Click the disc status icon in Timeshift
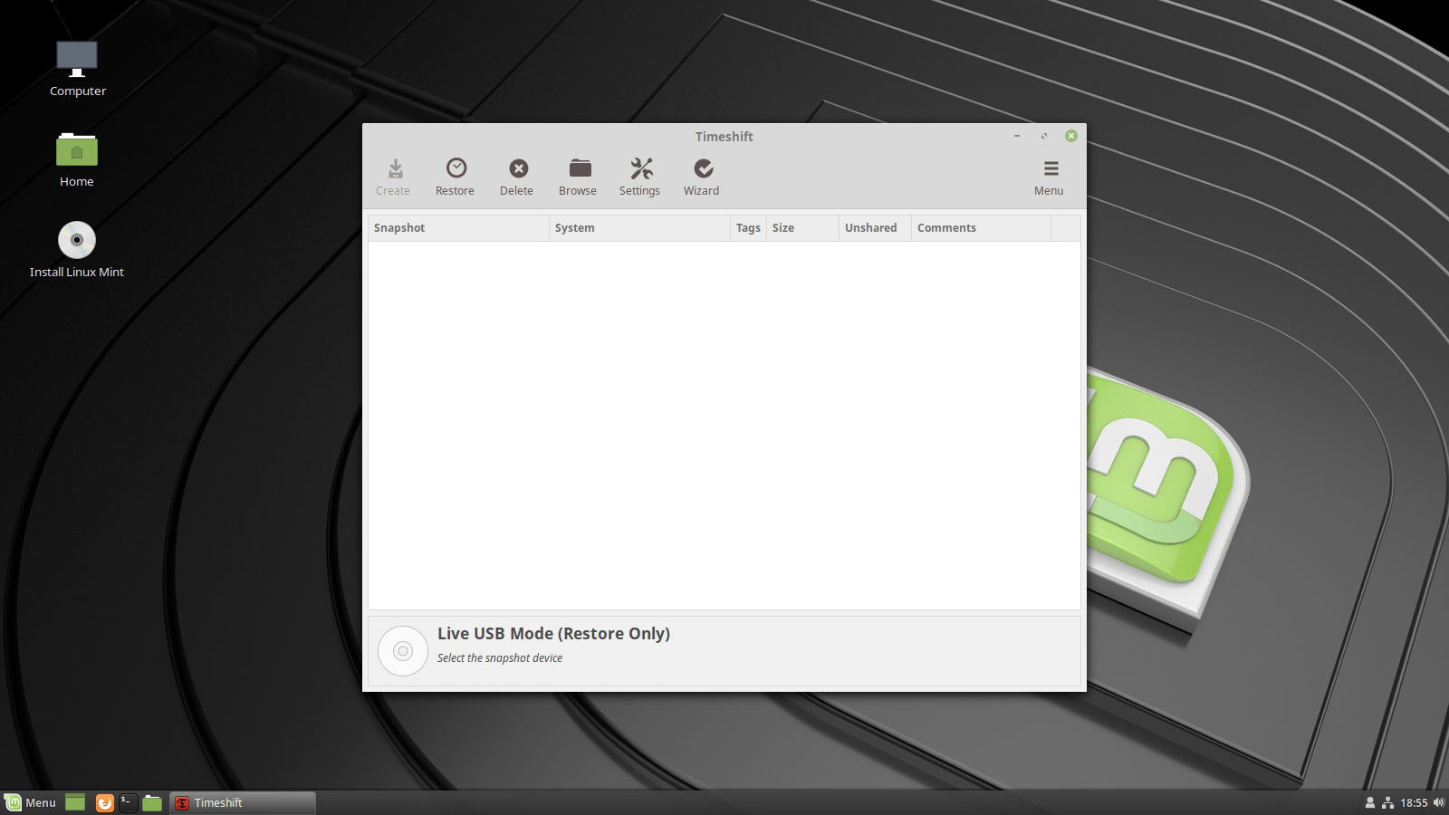This screenshot has height=815, width=1449. 403,651
